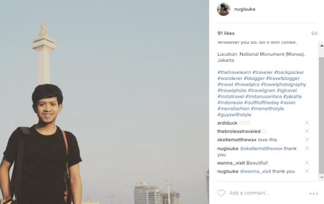Delete ardiduck's comment with X icon
This screenshot has width=324, height=204.
(x=307, y=123)
